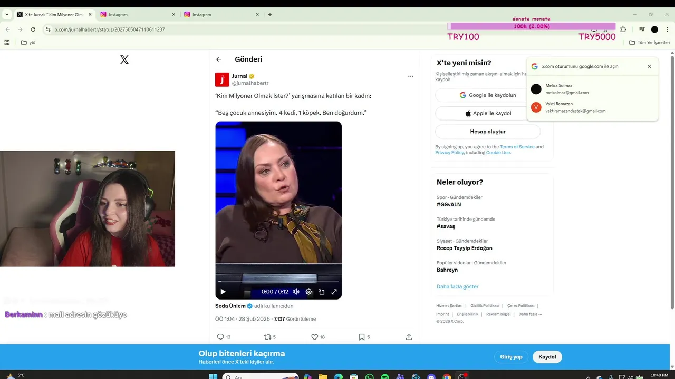Viewport: 675px width, 379px height.
Task: Open the Chrome profile avatar
Action: 654,29
